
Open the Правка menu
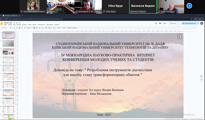[x=10, y=25]
